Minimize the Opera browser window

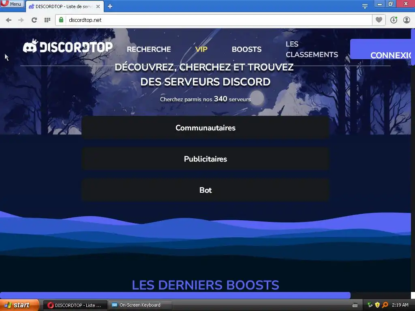379,4
